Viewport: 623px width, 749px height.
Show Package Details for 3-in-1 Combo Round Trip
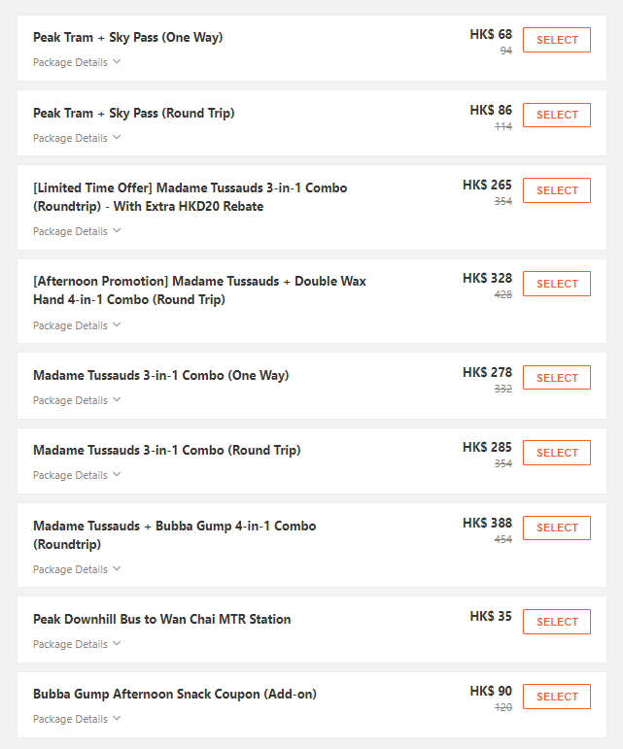pos(77,475)
